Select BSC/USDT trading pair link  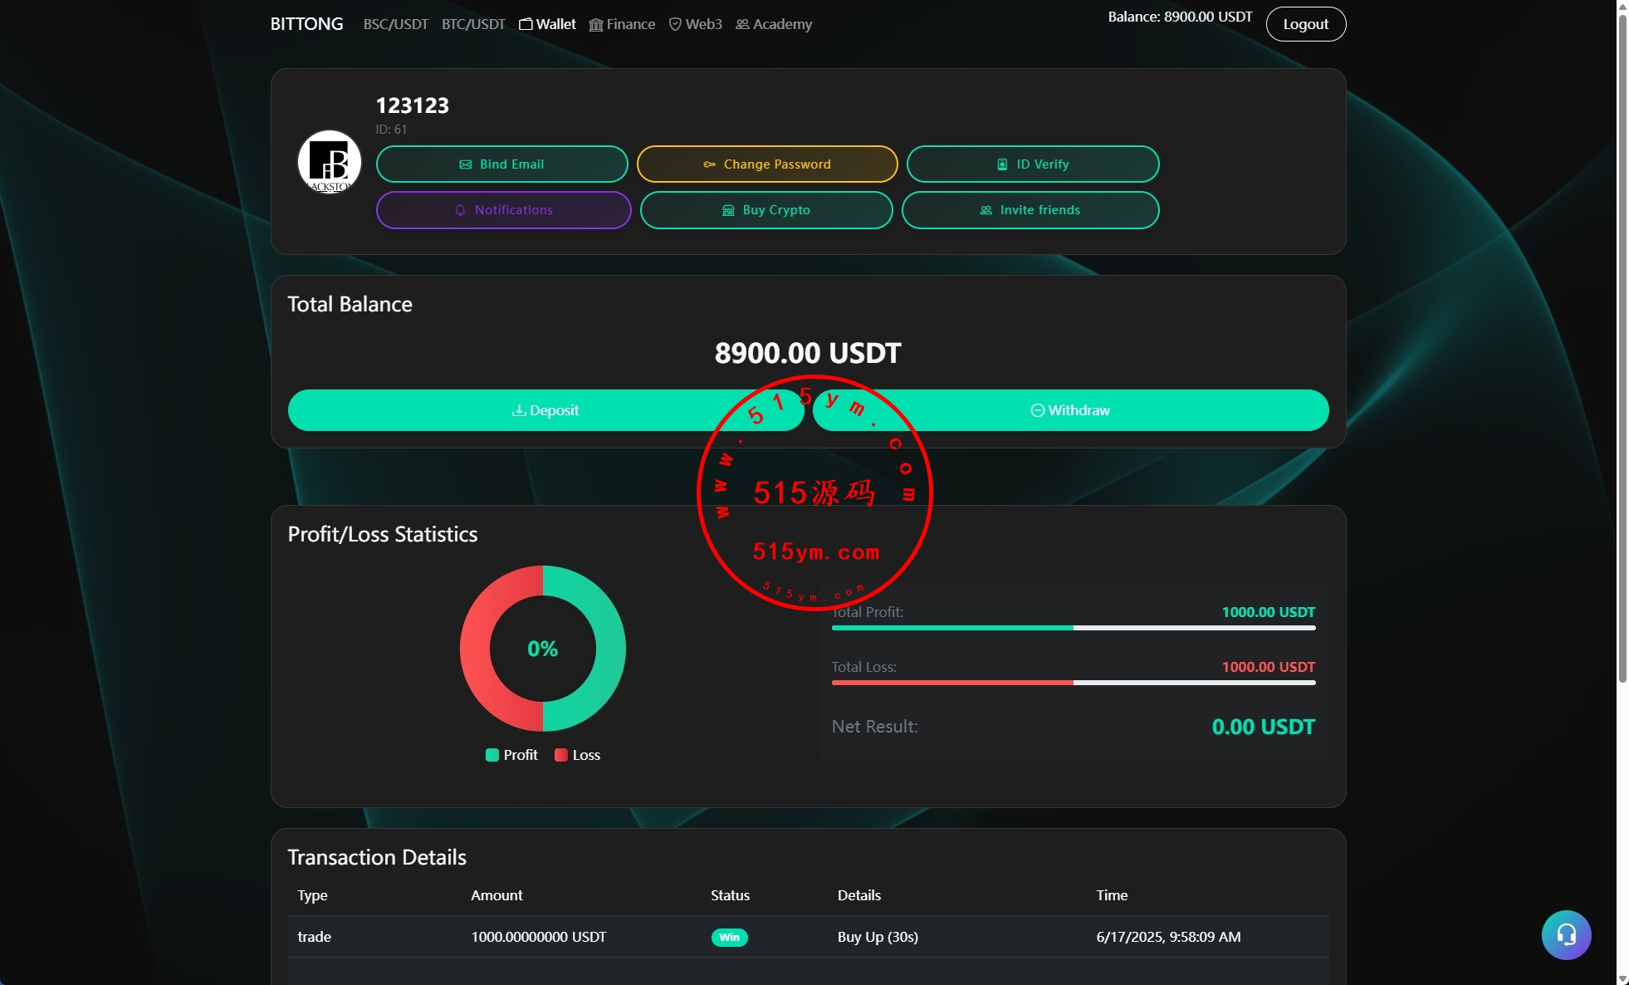395,24
